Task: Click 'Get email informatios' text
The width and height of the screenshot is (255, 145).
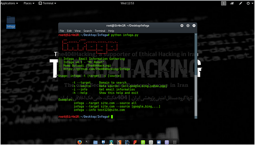Action: tap(117, 89)
